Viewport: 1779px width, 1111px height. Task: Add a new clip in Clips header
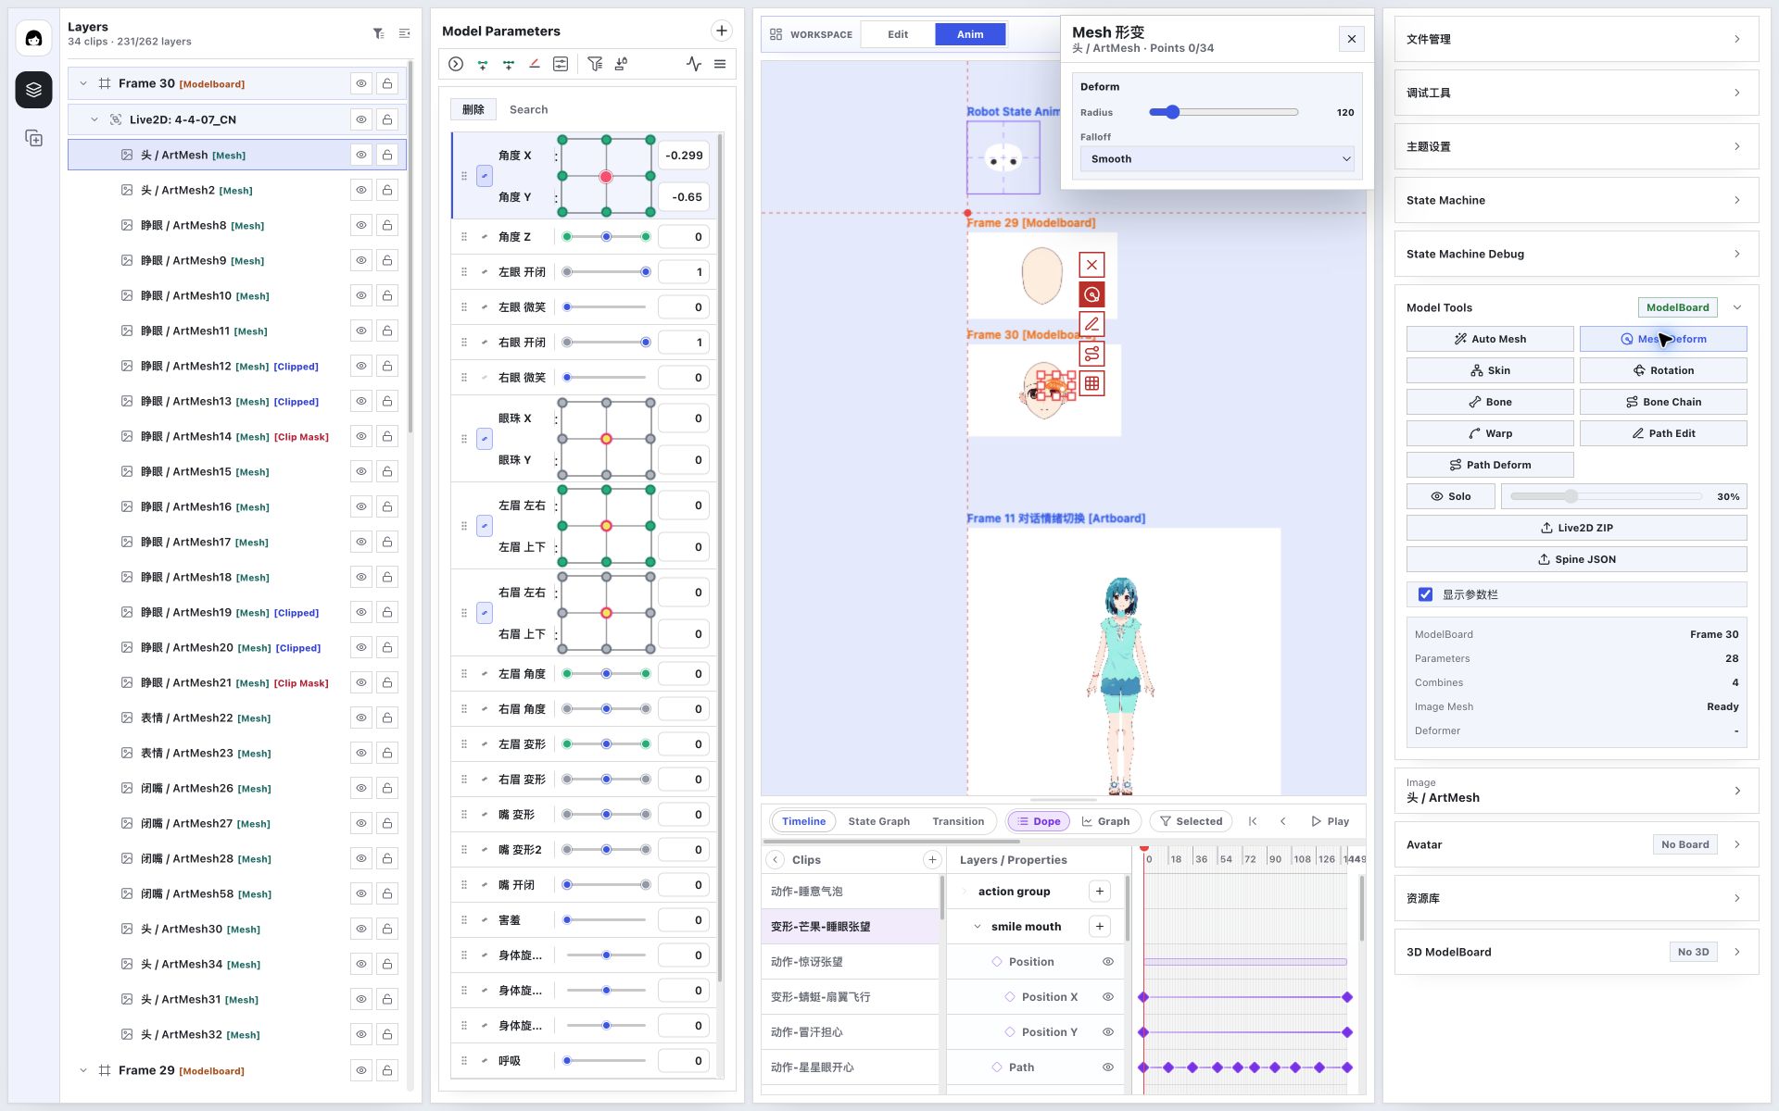pyautogui.click(x=932, y=860)
